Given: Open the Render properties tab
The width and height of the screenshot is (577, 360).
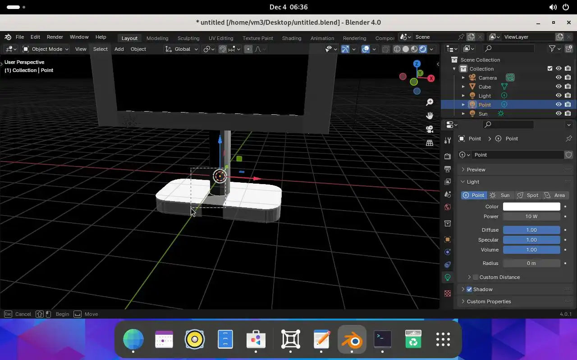Looking at the screenshot, I should coord(448,157).
